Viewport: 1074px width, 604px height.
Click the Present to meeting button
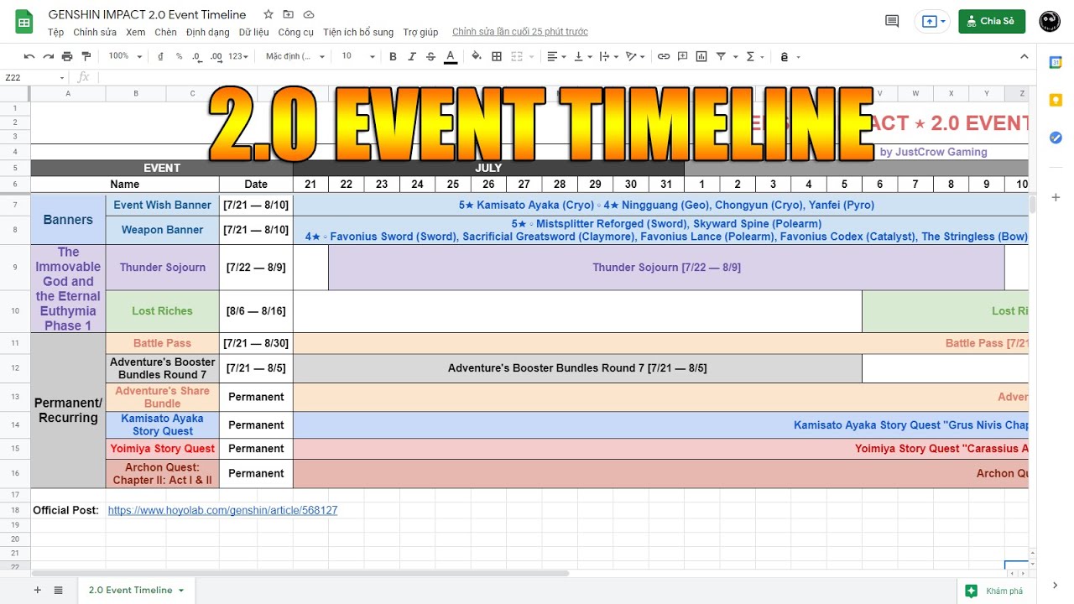point(934,21)
